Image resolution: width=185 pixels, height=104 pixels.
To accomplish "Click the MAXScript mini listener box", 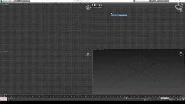I will (3, 99).
